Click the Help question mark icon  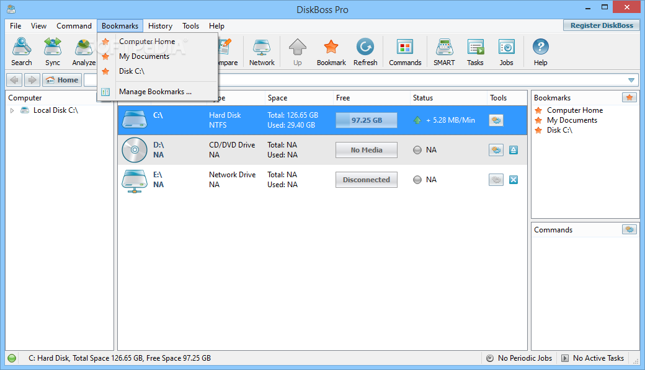[541, 52]
